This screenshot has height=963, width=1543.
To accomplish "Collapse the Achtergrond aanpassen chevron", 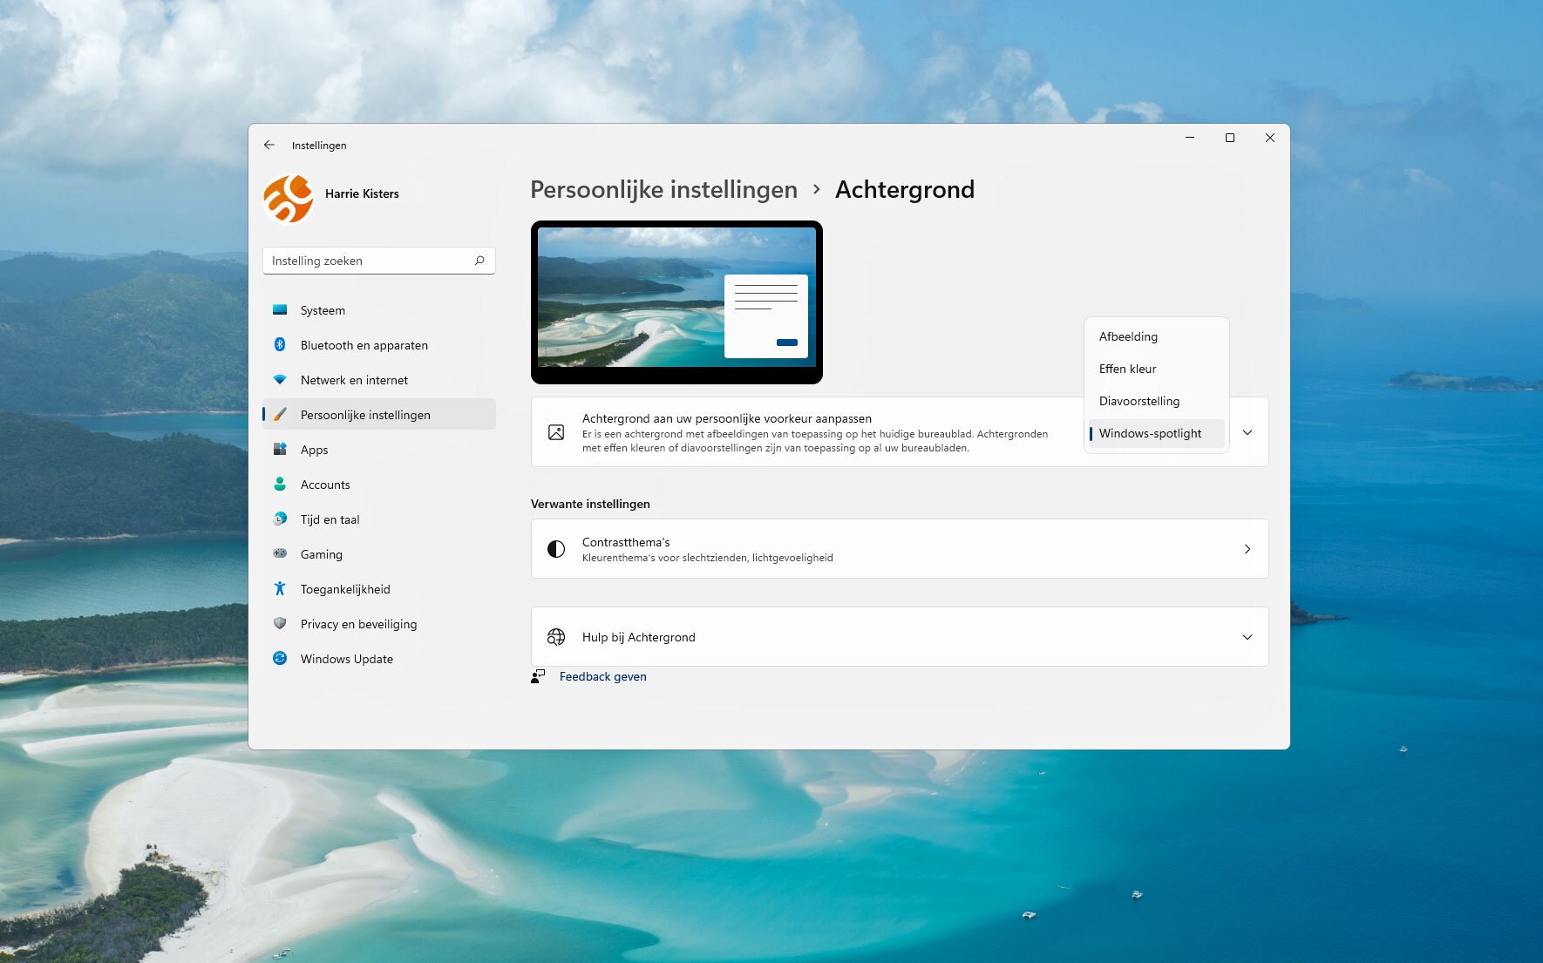I will pyautogui.click(x=1247, y=432).
